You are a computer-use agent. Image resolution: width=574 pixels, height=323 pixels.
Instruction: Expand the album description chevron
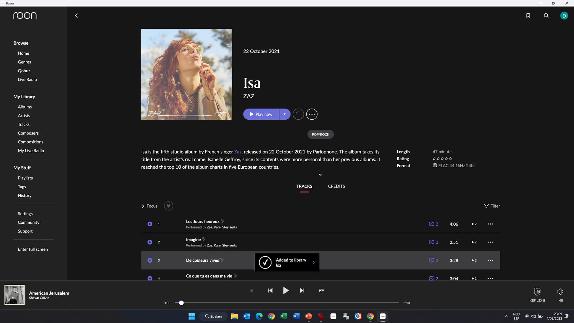tap(320, 175)
